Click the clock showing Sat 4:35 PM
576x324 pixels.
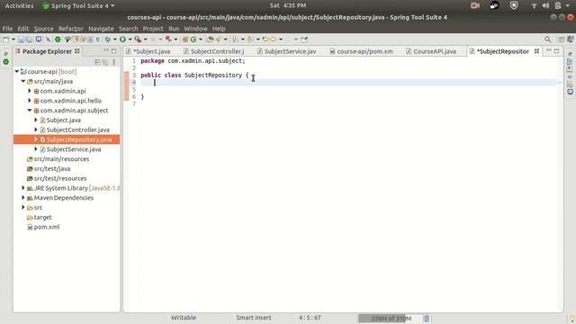[x=288, y=5]
